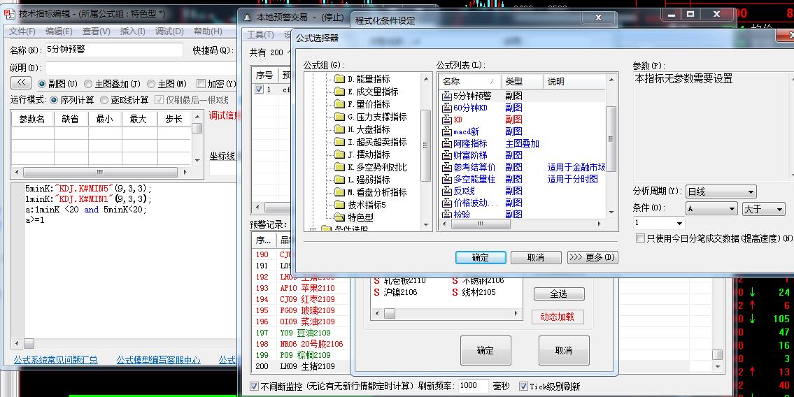The height and width of the screenshot is (397, 794).
Task: Open the E.成交量指标 folder icon
Action: pyautogui.click(x=339, y=92)
